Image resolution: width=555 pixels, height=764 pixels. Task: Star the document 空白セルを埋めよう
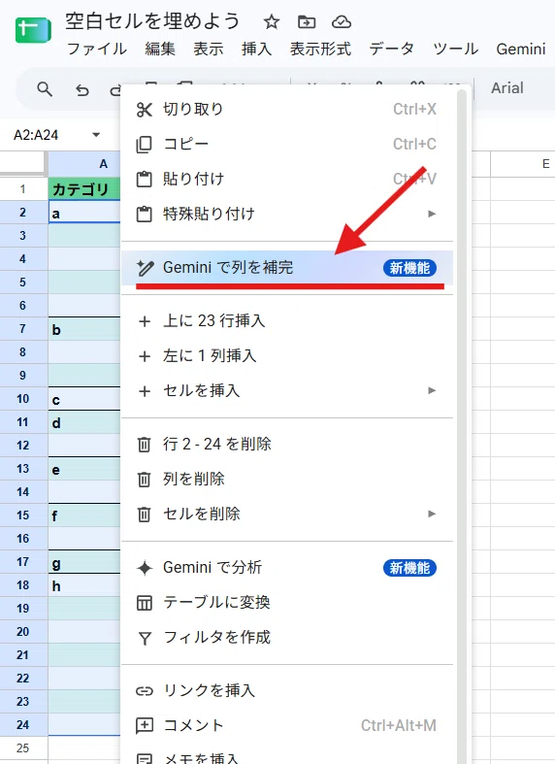(271, 22)
